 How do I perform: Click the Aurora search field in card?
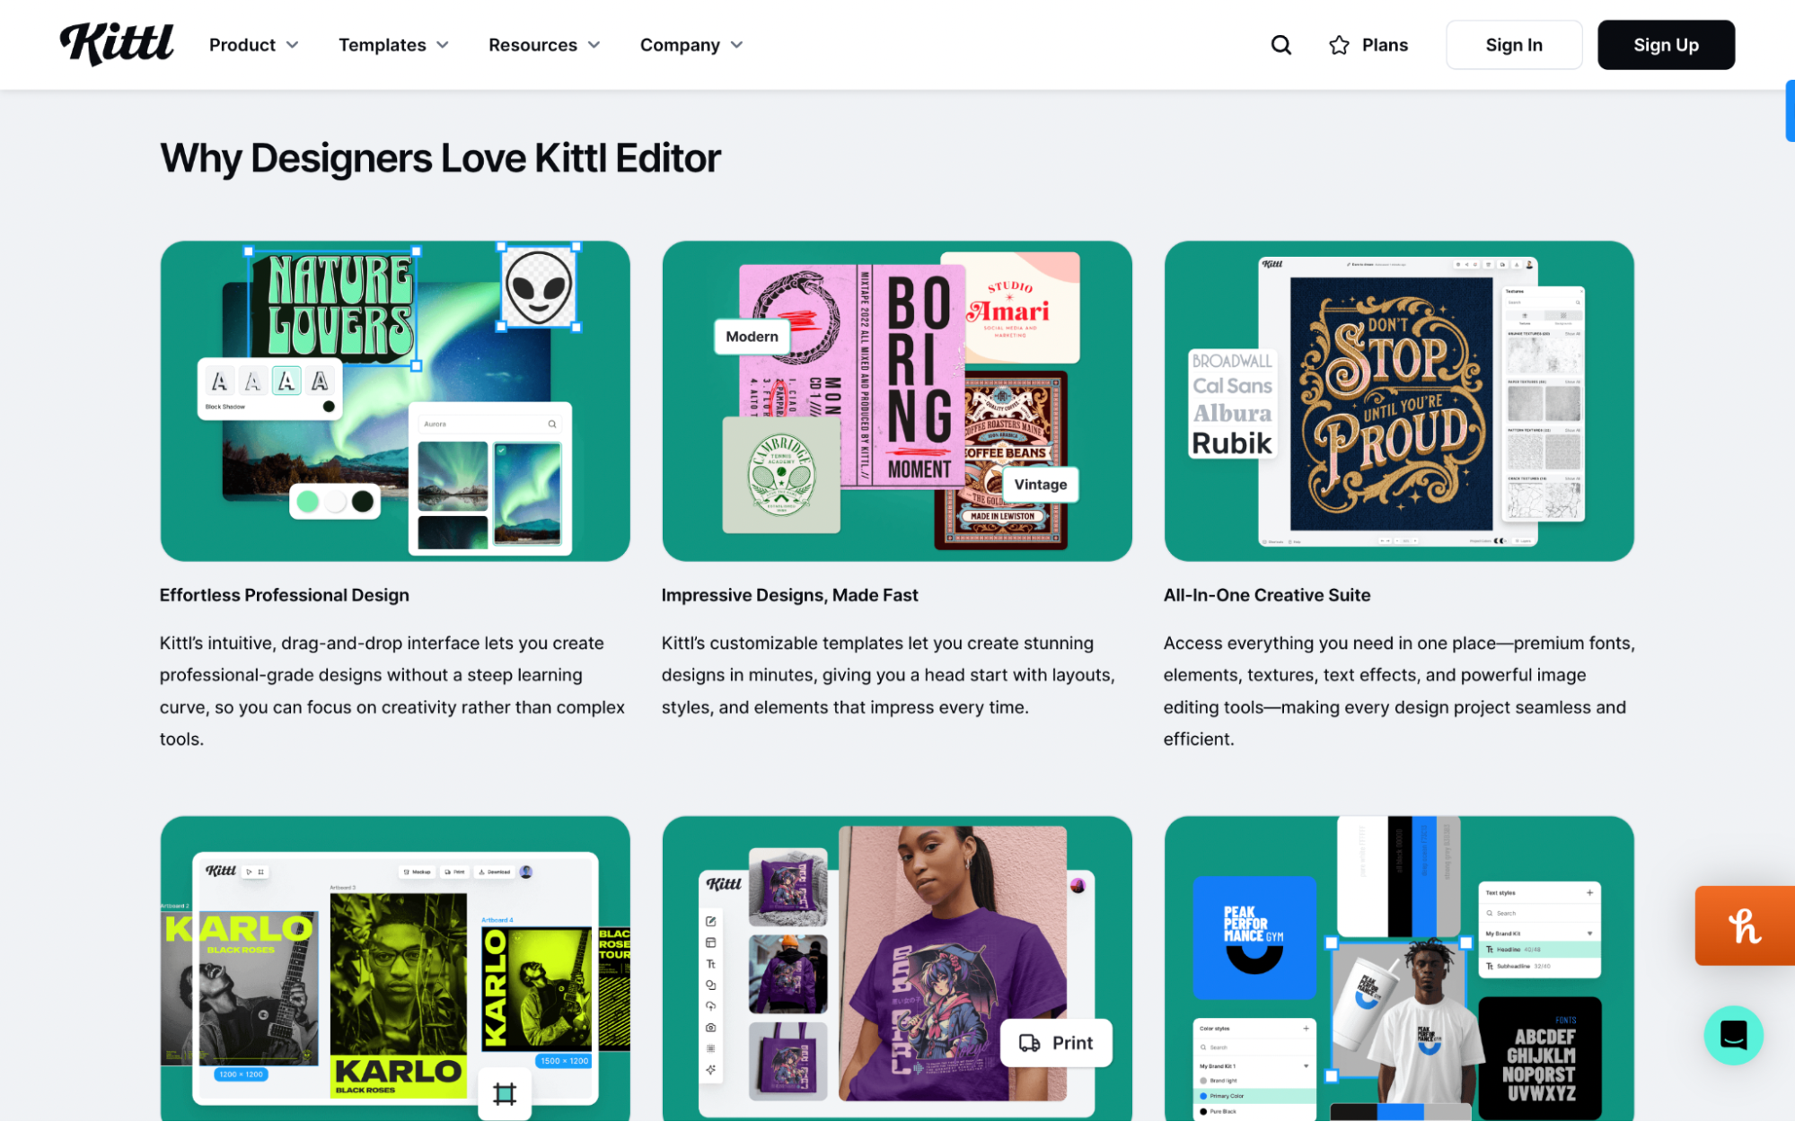tap(490, 424)
